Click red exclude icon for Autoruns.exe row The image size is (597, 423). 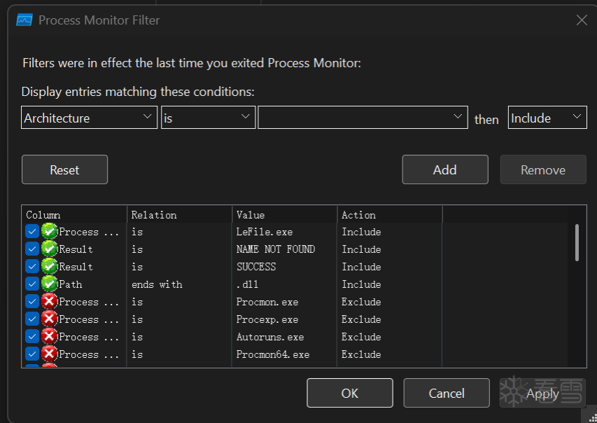[x=49, y=336]
